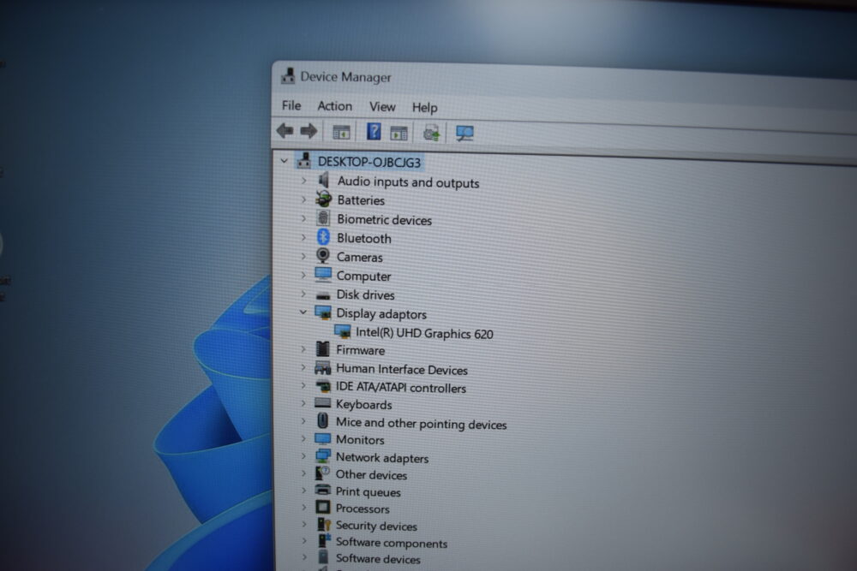
Task: Click the blue Help question-mark icon
Action: (374, 132)
